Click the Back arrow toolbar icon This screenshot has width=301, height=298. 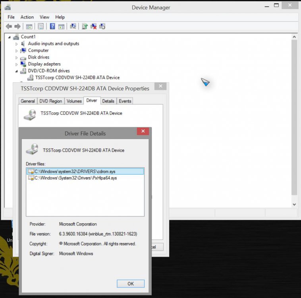coord(9,26)
